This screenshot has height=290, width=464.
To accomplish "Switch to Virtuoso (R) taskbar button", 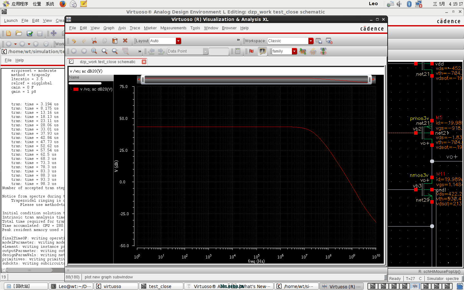I will coord(342,286).
